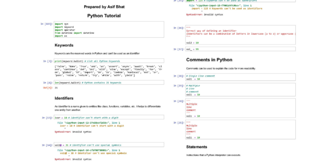Click the In [16] cell with val2 = 10
This screenshot has height=165, width=331.
(241, 35)
